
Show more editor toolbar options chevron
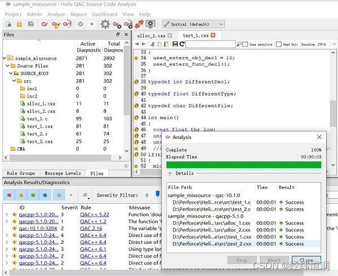pyautogui.click(x=334, y=44)
